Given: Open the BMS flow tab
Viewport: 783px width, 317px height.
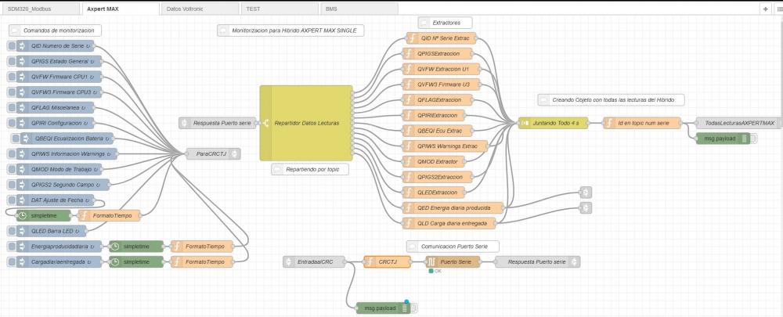Looking at the screenshot, I should (359, 9).
